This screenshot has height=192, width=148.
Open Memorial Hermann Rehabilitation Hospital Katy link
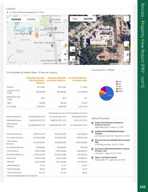[112, 141]
